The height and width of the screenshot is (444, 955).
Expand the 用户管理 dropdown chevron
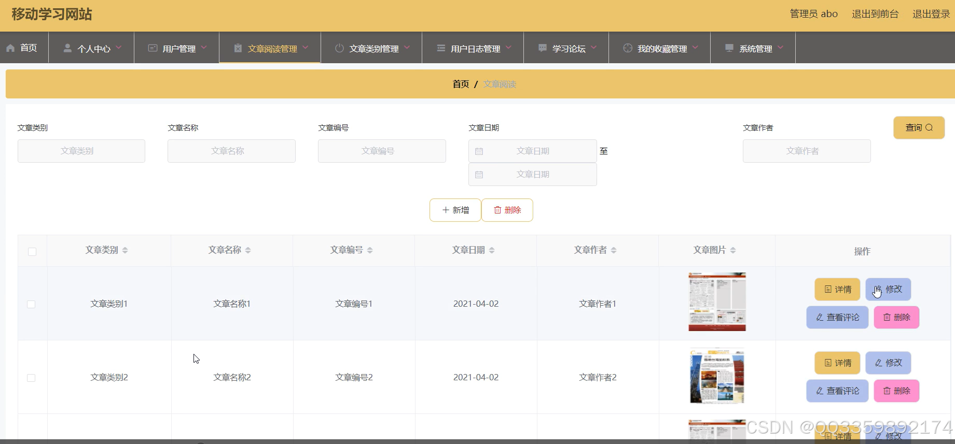(x=204, y=47)
